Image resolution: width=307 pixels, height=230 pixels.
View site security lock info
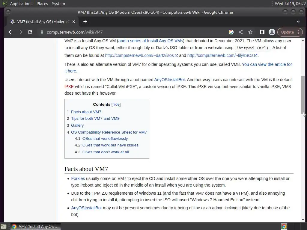coord(42,32)
